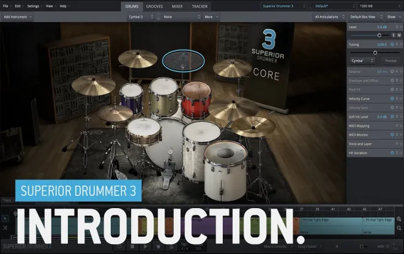This screenshot has height=254, width=404.
Task: Click the highlighted cymbal on the drum kit
Action: [183, 61]
